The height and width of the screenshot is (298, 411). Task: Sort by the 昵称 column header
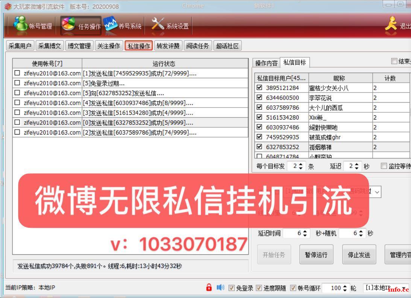click(x=340, y=78)
